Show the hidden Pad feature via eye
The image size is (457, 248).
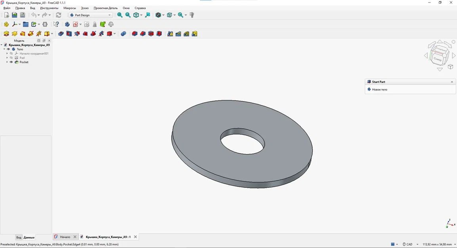pyautogui.click(x=11, y=58)
